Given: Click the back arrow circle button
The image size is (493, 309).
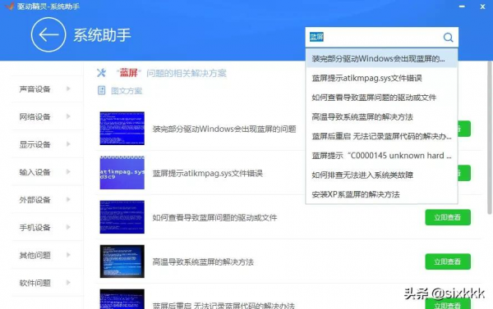Looking at the screenshot, I should click(48, 34).
